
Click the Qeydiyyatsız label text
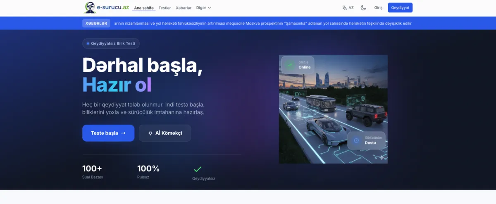204,178
